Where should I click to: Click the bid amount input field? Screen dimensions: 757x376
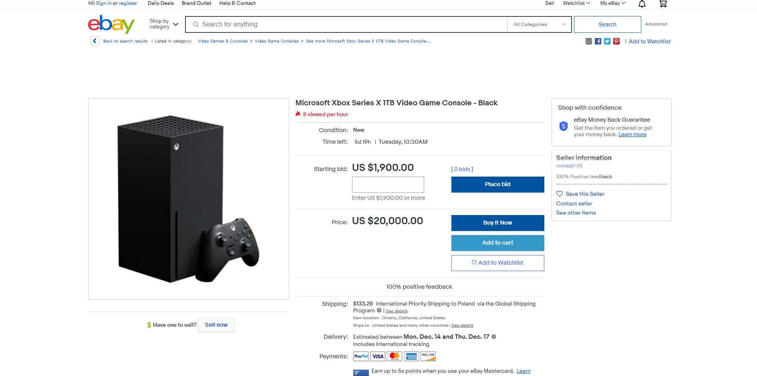click(x=388, y=185)
